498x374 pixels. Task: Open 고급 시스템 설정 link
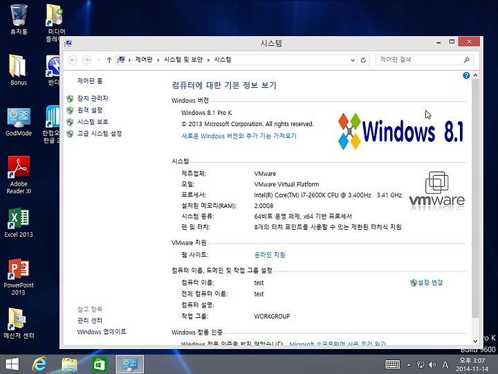pos(100,134)
